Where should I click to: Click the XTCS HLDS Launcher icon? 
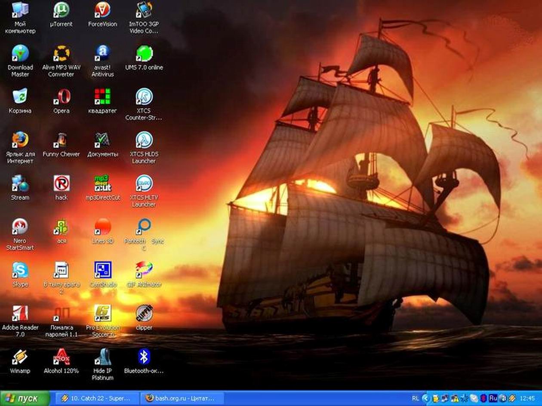coord(144,140)
